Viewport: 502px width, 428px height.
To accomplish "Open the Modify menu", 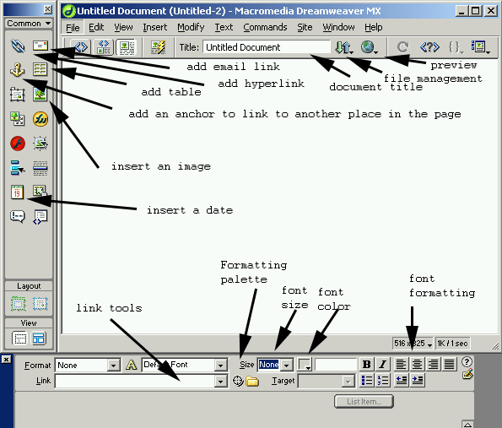I will pos(191,28).
